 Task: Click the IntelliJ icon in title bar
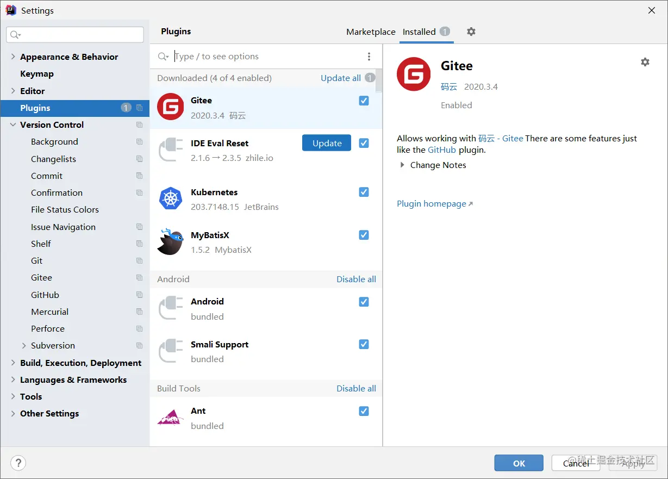11,10
